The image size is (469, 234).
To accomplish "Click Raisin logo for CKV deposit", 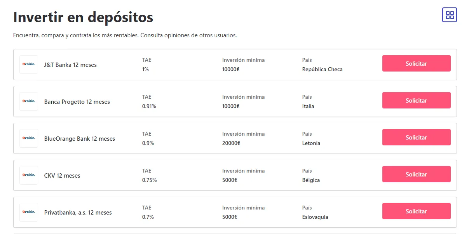I will (x=29, y=175).
